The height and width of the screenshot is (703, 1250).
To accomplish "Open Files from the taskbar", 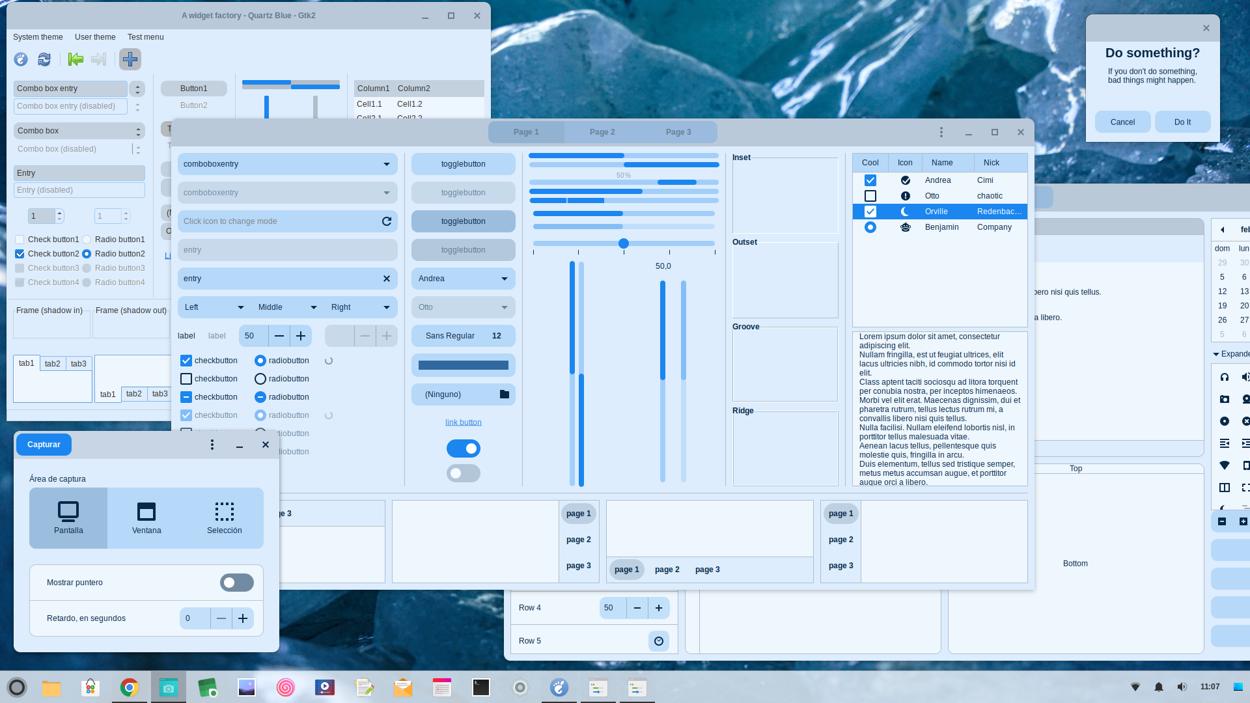I will pos(51,687).
